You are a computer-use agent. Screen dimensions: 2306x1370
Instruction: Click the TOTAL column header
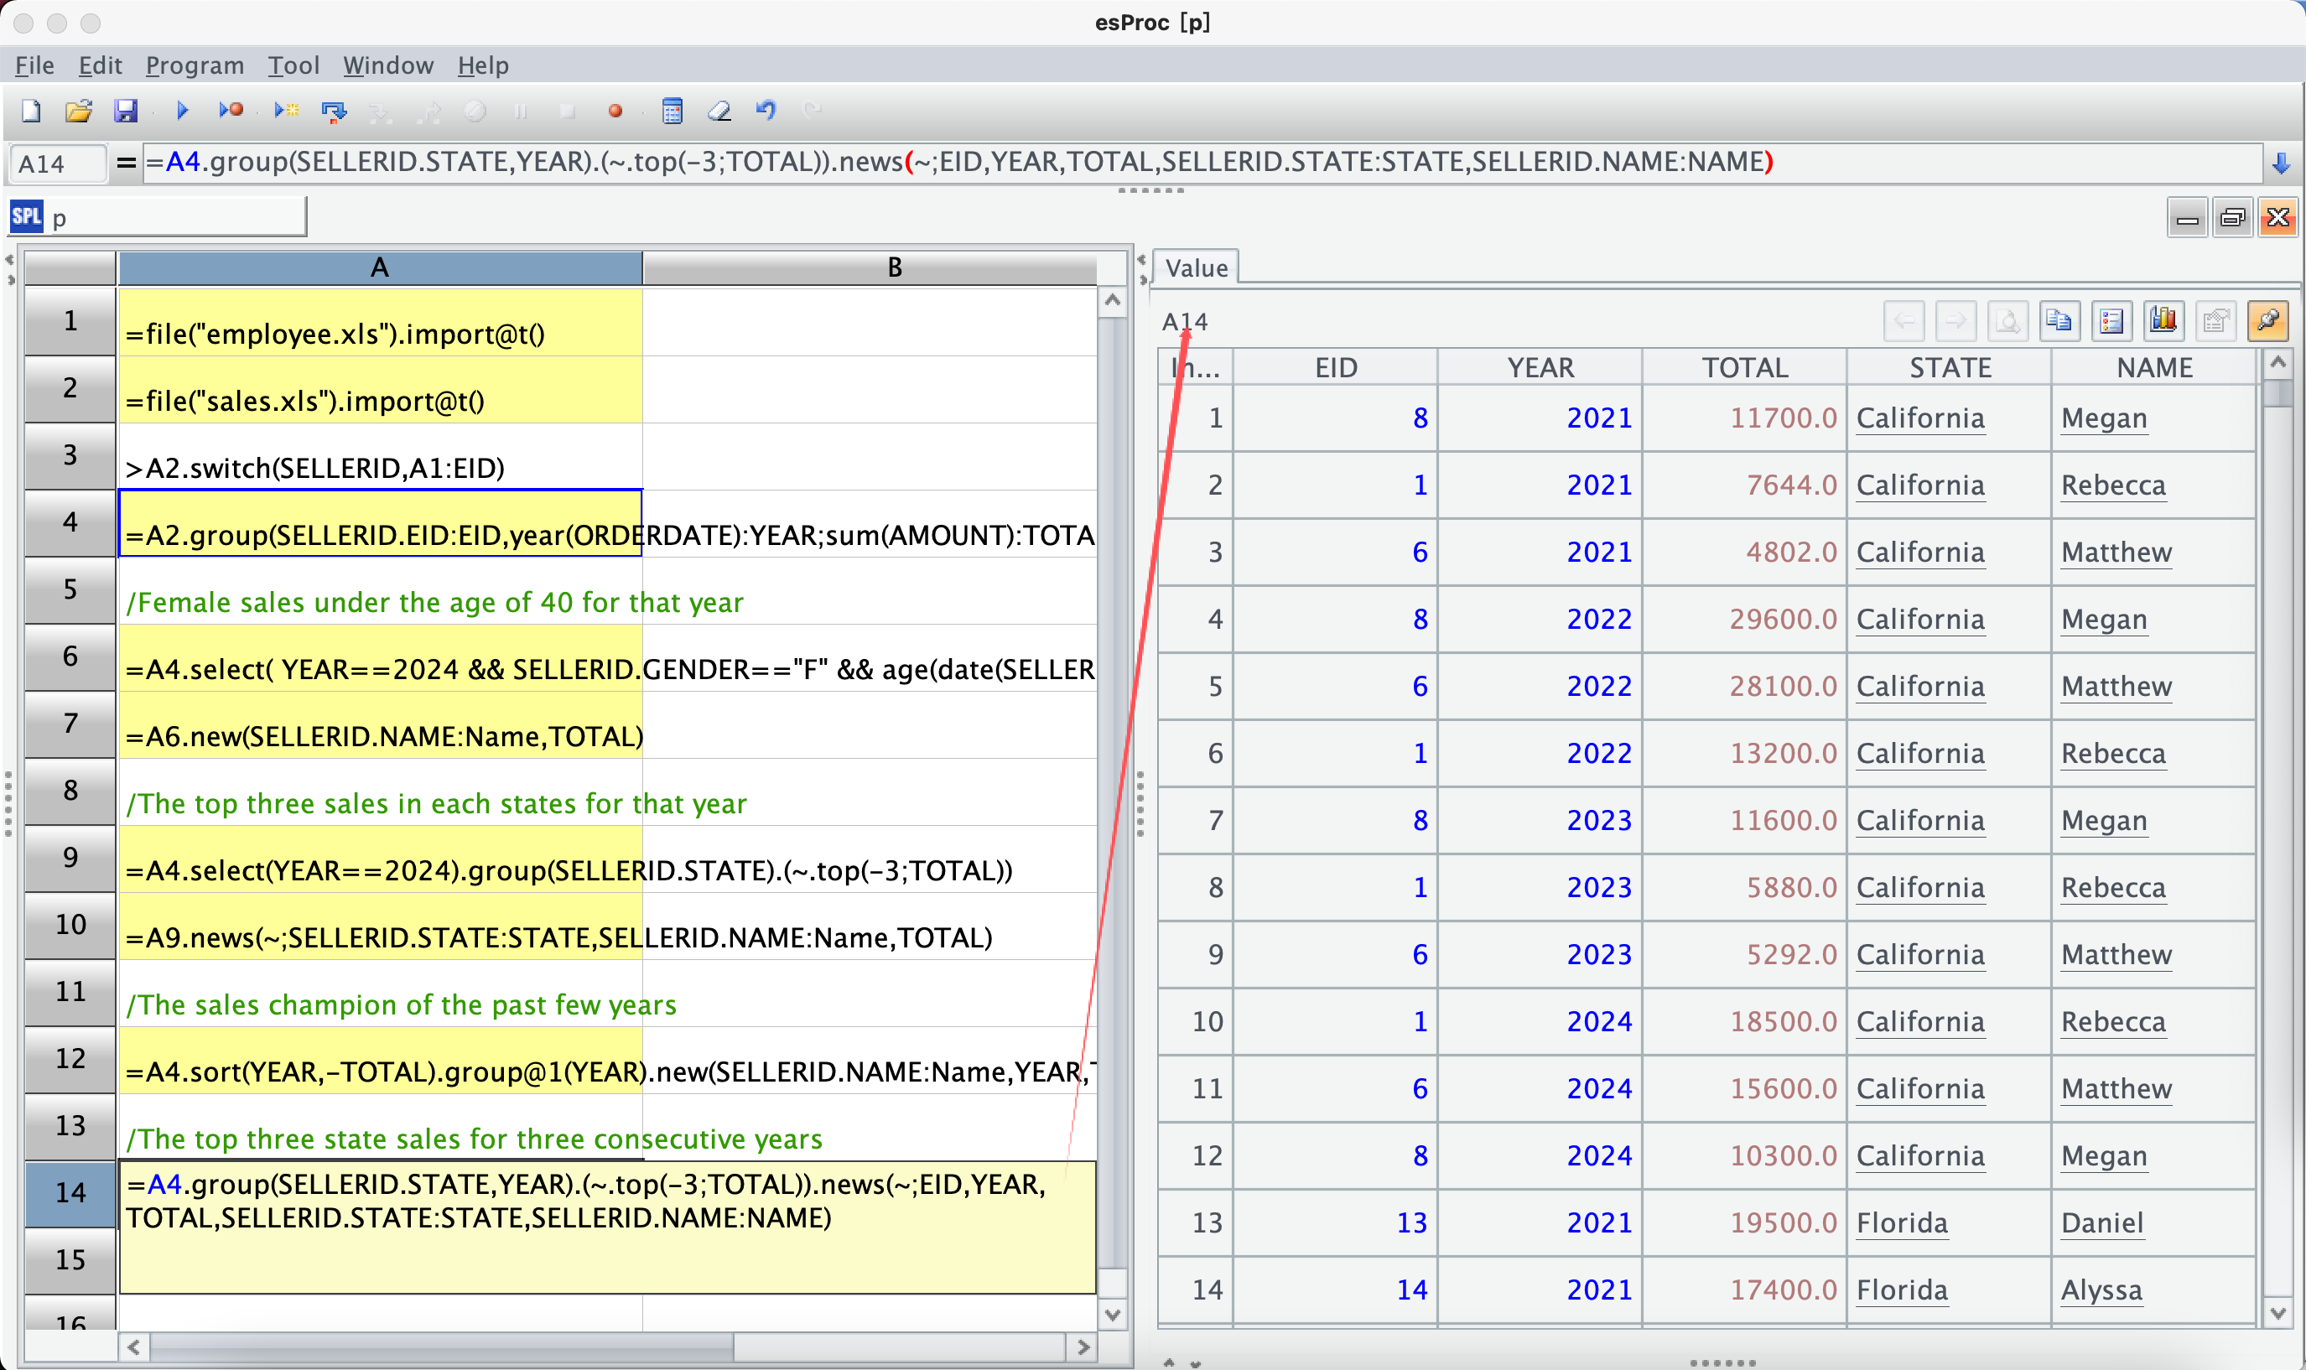[x=1744, y=367]
